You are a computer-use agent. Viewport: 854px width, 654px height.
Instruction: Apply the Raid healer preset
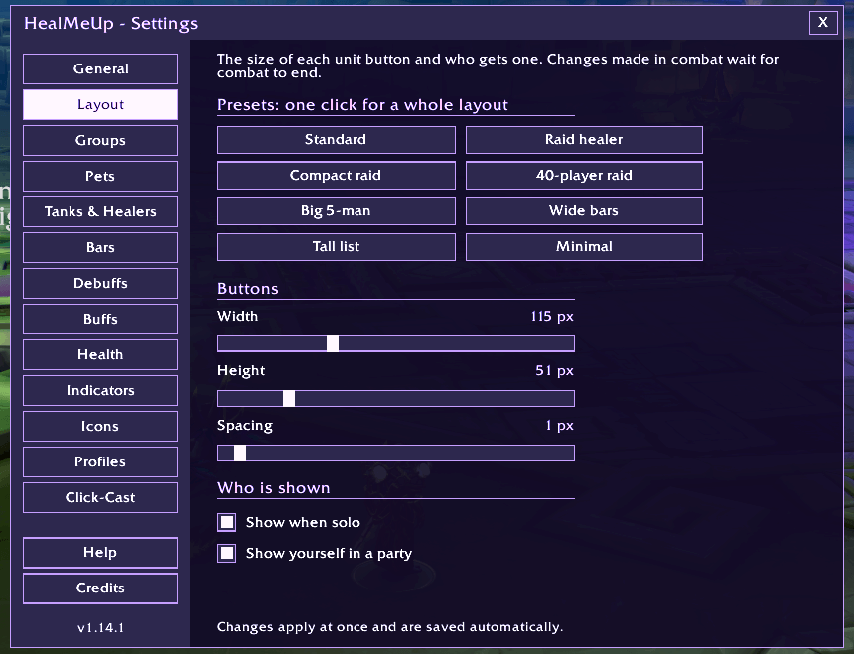pyautogui.click(x=584, y=140)
